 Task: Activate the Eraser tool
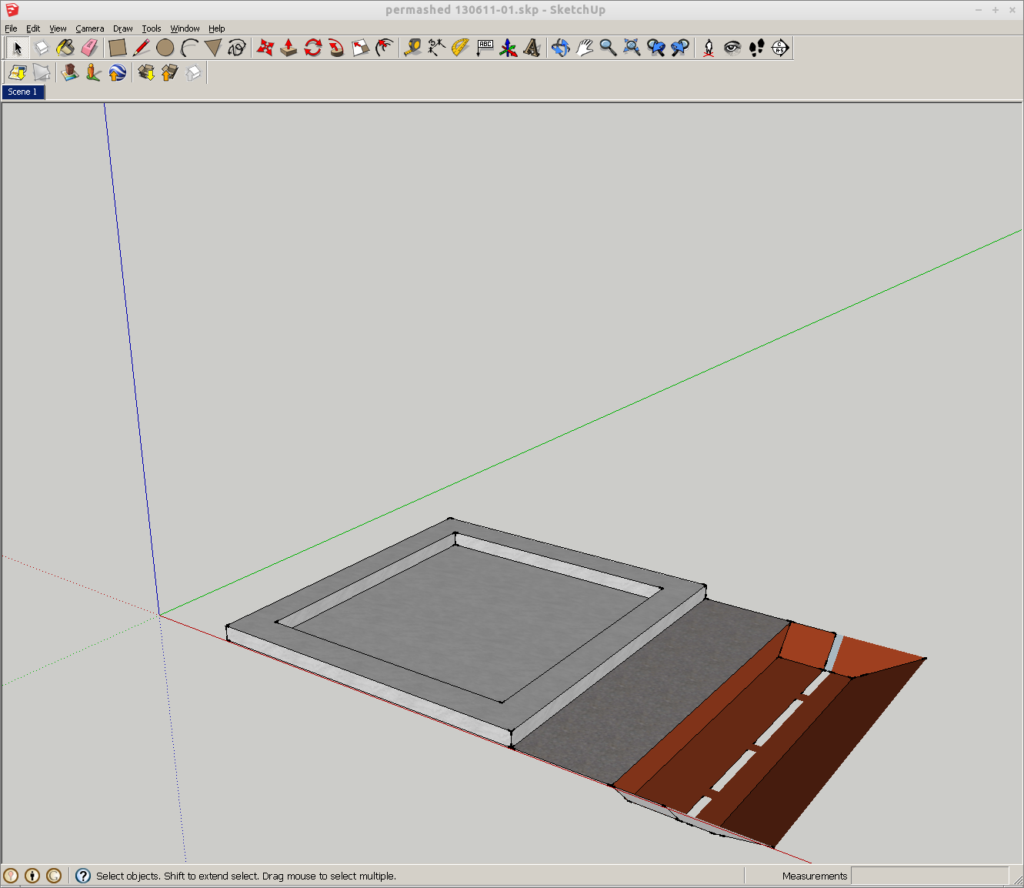coord(89,48)
